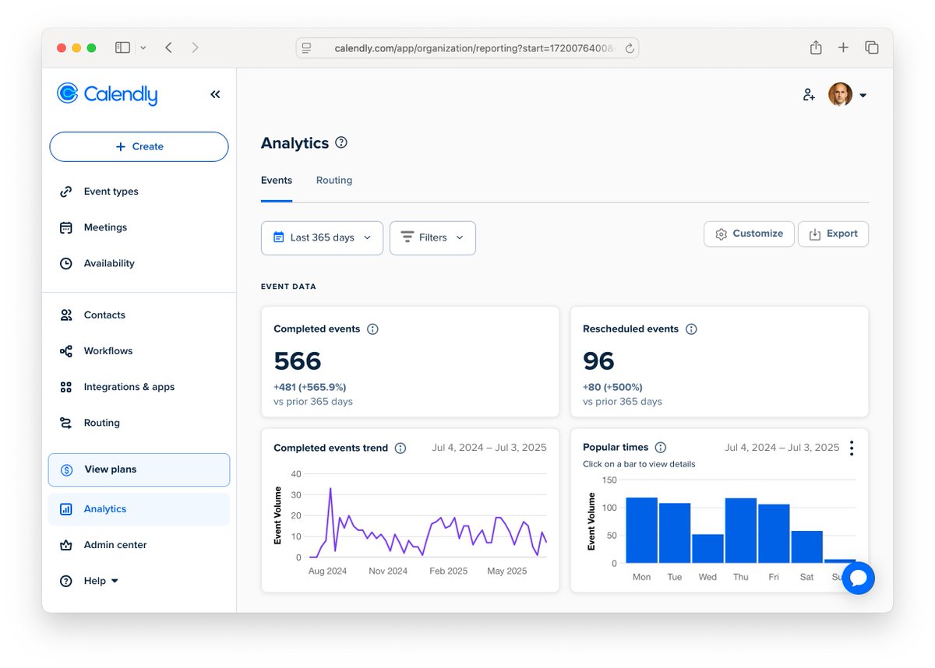Open Popular times three-dot menu
This screenshot has width=935, height=668.
(852, 448)
